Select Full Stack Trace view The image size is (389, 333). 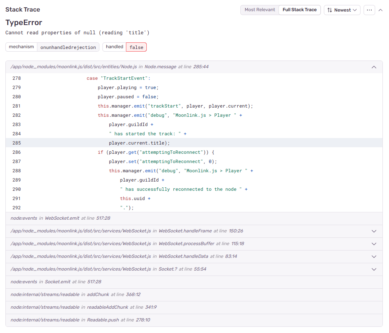300,10
